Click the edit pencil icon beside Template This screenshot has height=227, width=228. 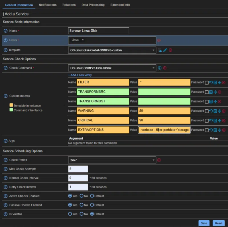(165, 50)
